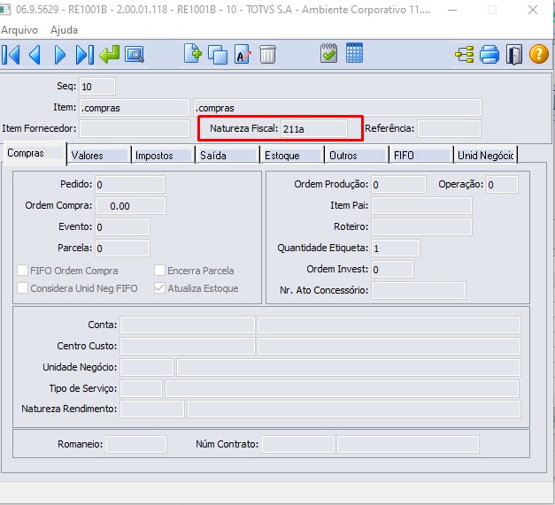Click the Núm Contrato number field
Image resolution: width=555 pixels, height=505 pixels.
(x=298, y=445)
